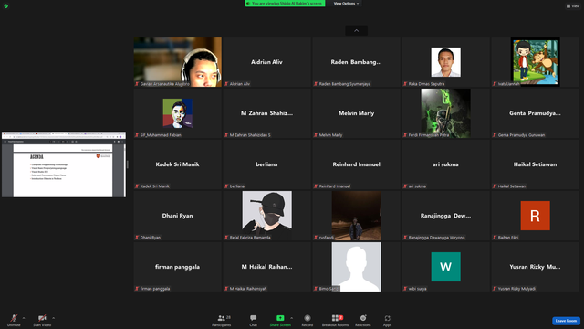This screenshot has height=329, width=584.
Task: Click muted mic icon beside Kadek Sri Manik
Action: pyautogui.click(x=137, y=186)
